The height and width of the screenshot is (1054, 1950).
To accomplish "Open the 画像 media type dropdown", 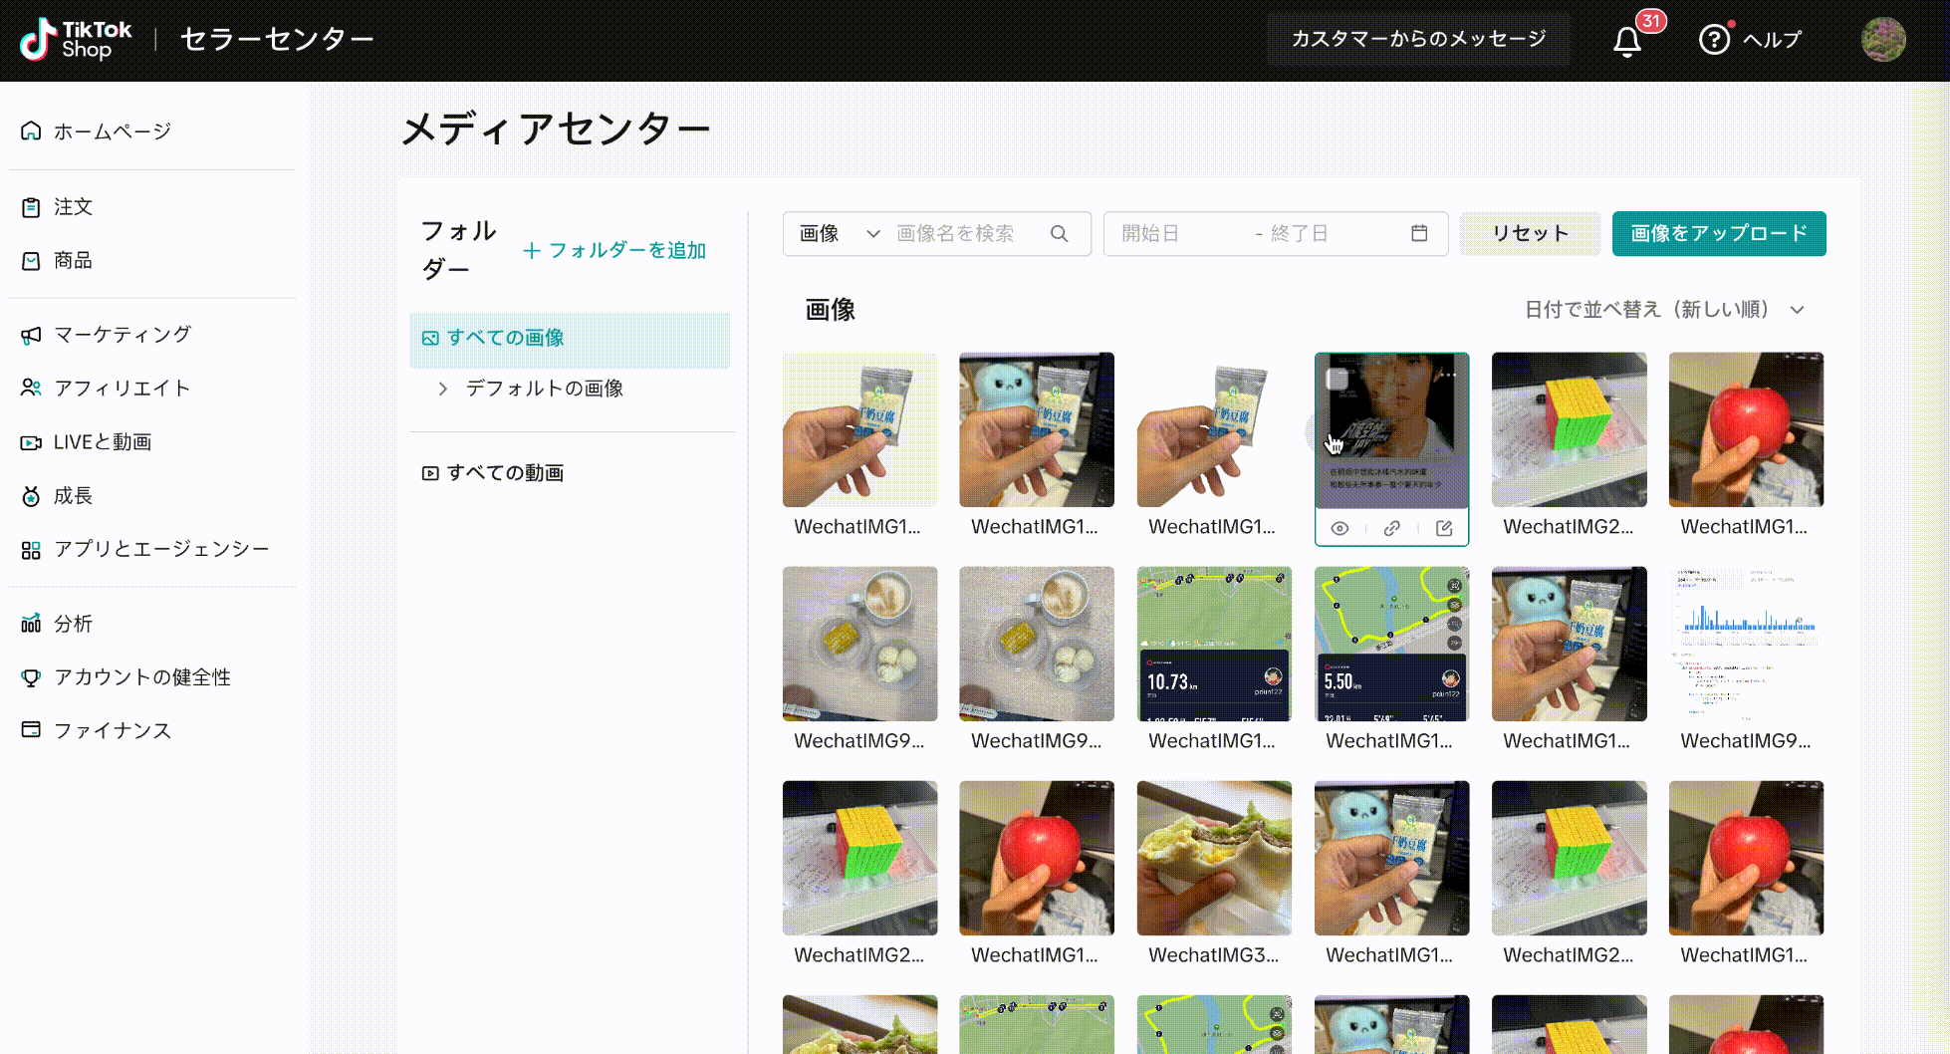I will (840, 233).
